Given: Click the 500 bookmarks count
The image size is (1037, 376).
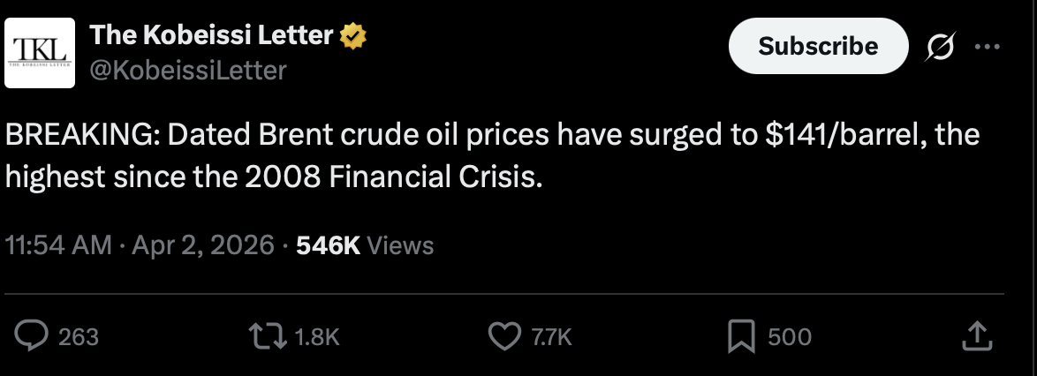Looking at the screenshot, I should click(x=790, y=337).
